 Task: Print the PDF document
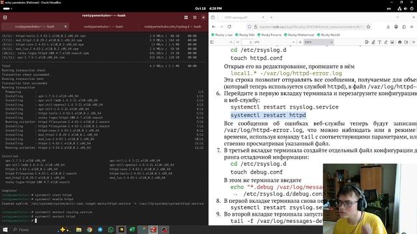pos(399,42)
